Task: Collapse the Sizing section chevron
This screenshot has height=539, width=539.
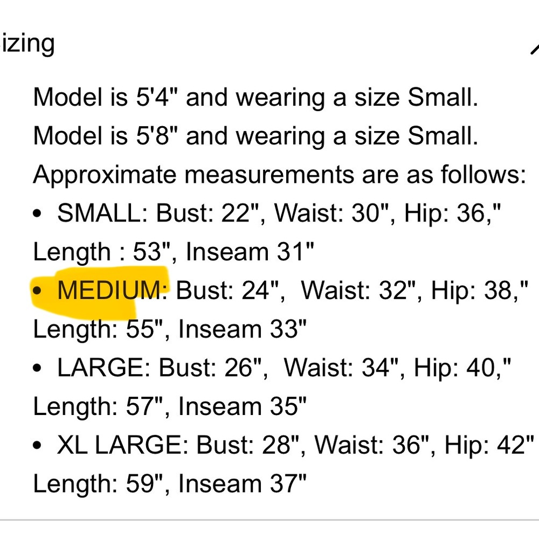Action: tap(535, 49)
